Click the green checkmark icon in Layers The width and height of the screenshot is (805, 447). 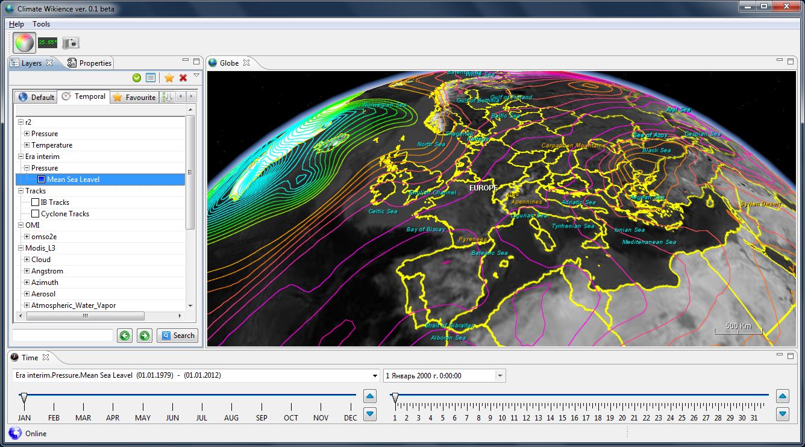[x=137, y=78]
